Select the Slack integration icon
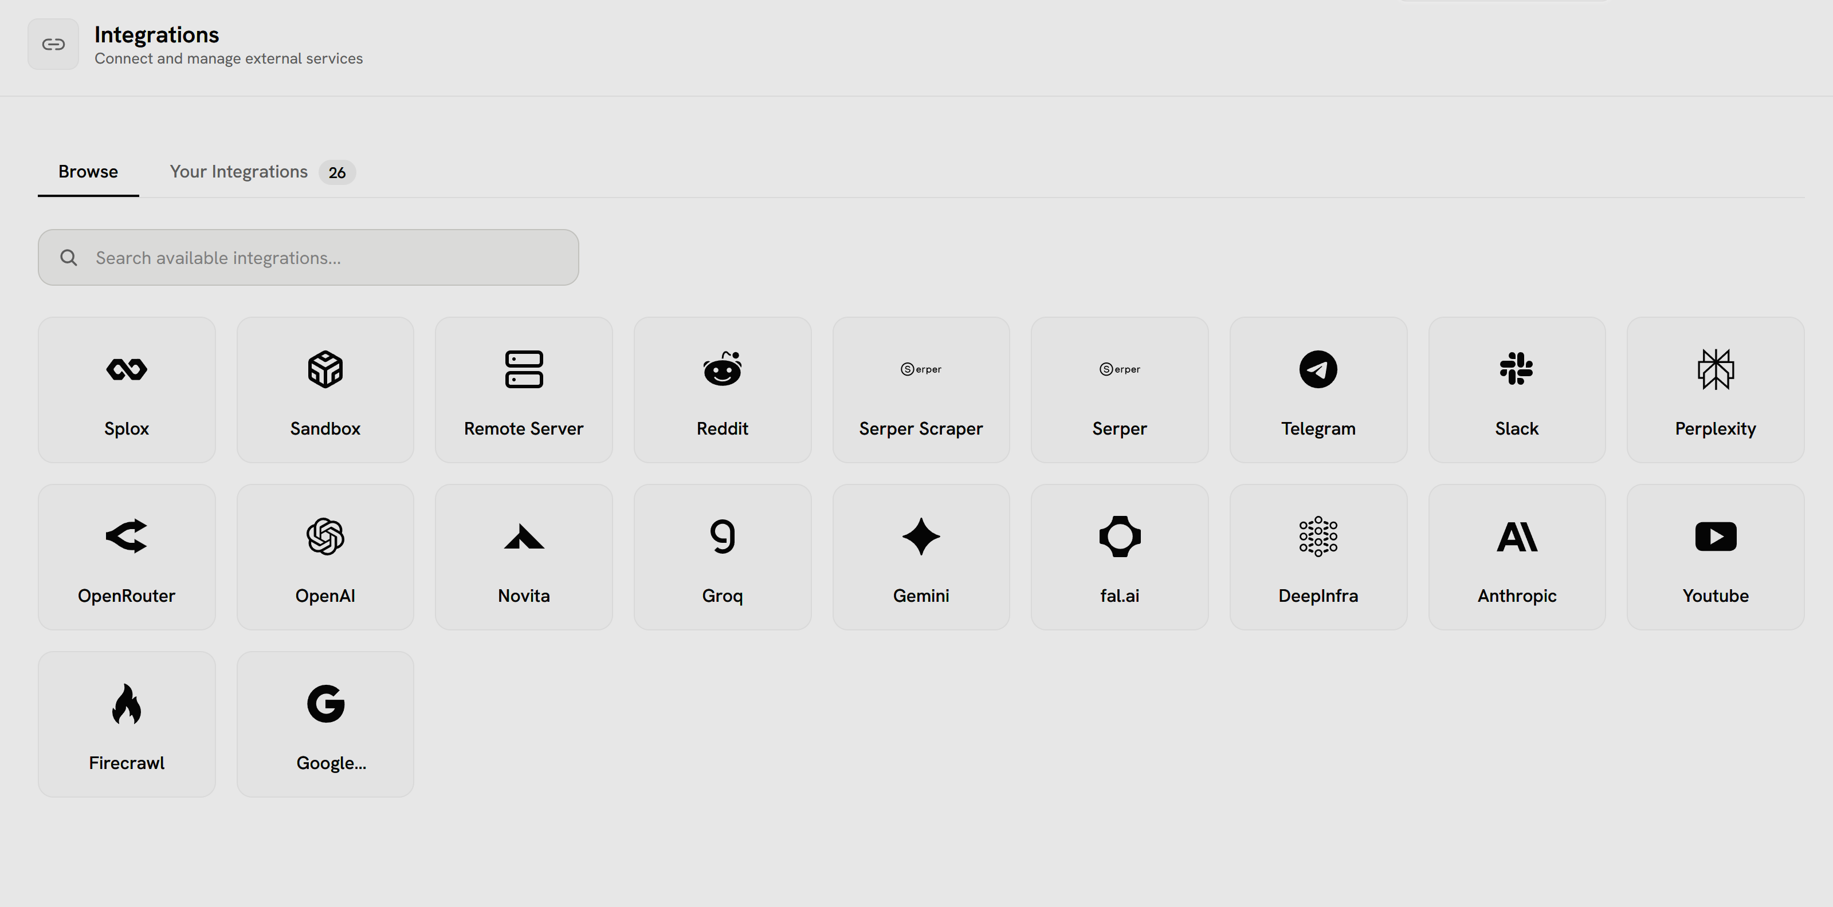1833x907 pixels. [x=1516, y=369]
